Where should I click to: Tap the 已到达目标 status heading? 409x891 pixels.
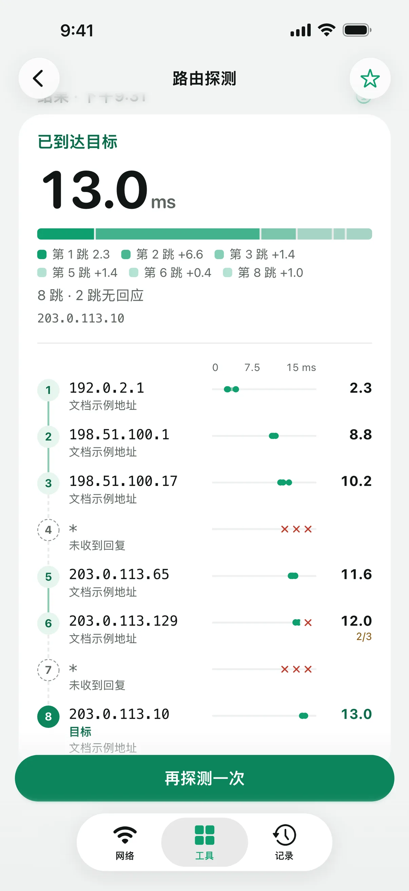tap(77, 142)
